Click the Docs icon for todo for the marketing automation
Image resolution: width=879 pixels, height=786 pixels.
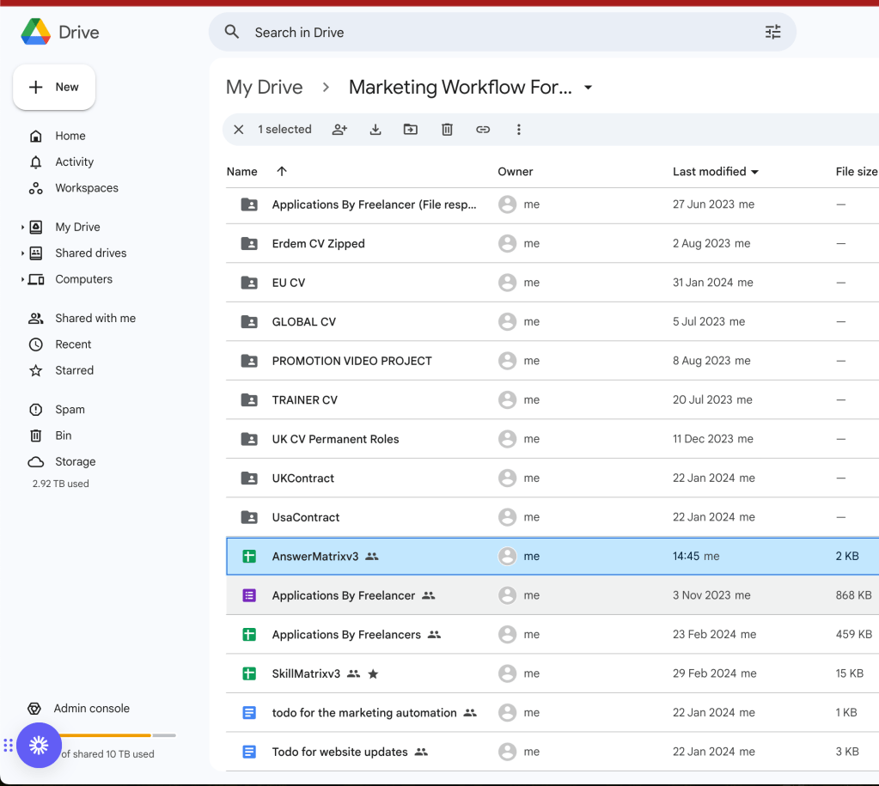point(249,713)
